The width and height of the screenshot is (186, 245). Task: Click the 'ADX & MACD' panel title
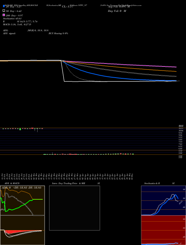(x=12, y=183)
